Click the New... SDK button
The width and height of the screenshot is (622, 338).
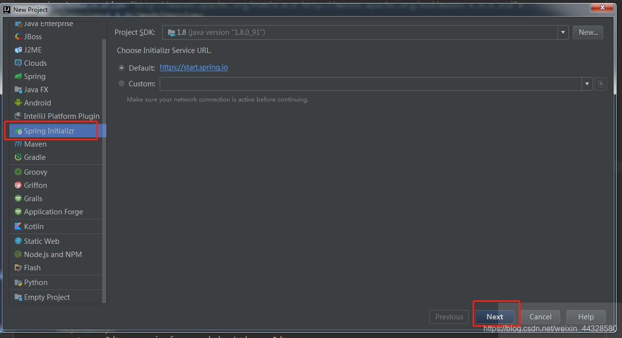pyautogui.click(x=588, y=32)
